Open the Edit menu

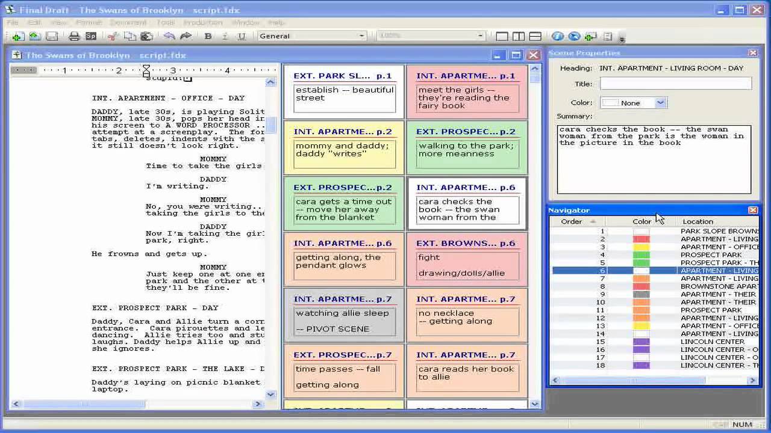click(x=34, y=22)
